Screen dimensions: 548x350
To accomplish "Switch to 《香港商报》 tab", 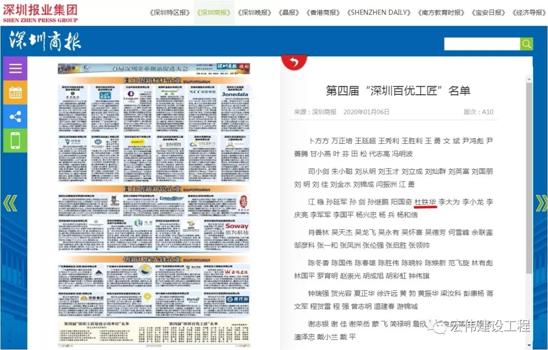I will [323, 13].
